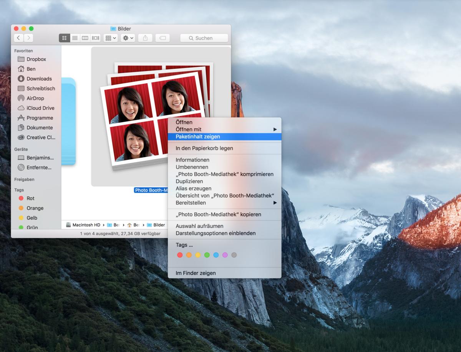Open Programme in the sidebar
This screenshot has height=352, width=461.
point(36,118)
